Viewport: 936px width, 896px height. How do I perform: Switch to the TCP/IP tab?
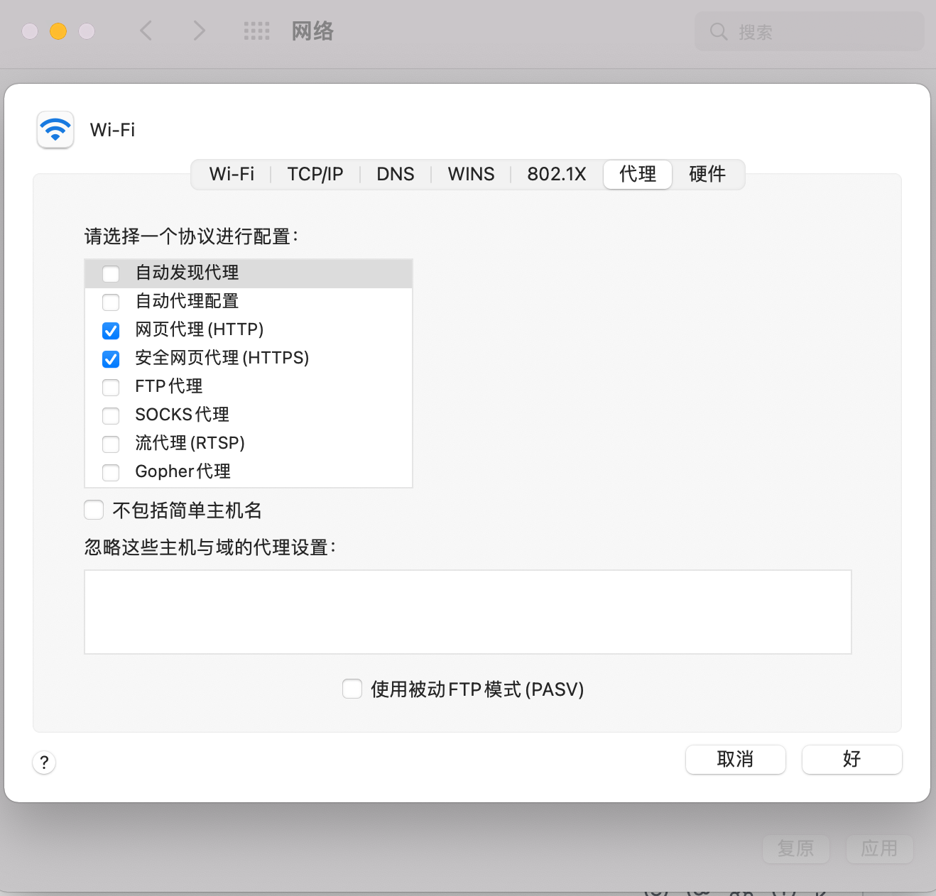click(315, 174)
